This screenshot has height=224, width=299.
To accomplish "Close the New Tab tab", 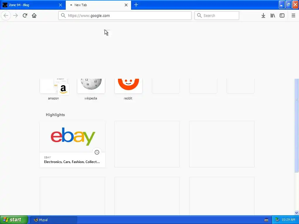I will tap(126, 5).
